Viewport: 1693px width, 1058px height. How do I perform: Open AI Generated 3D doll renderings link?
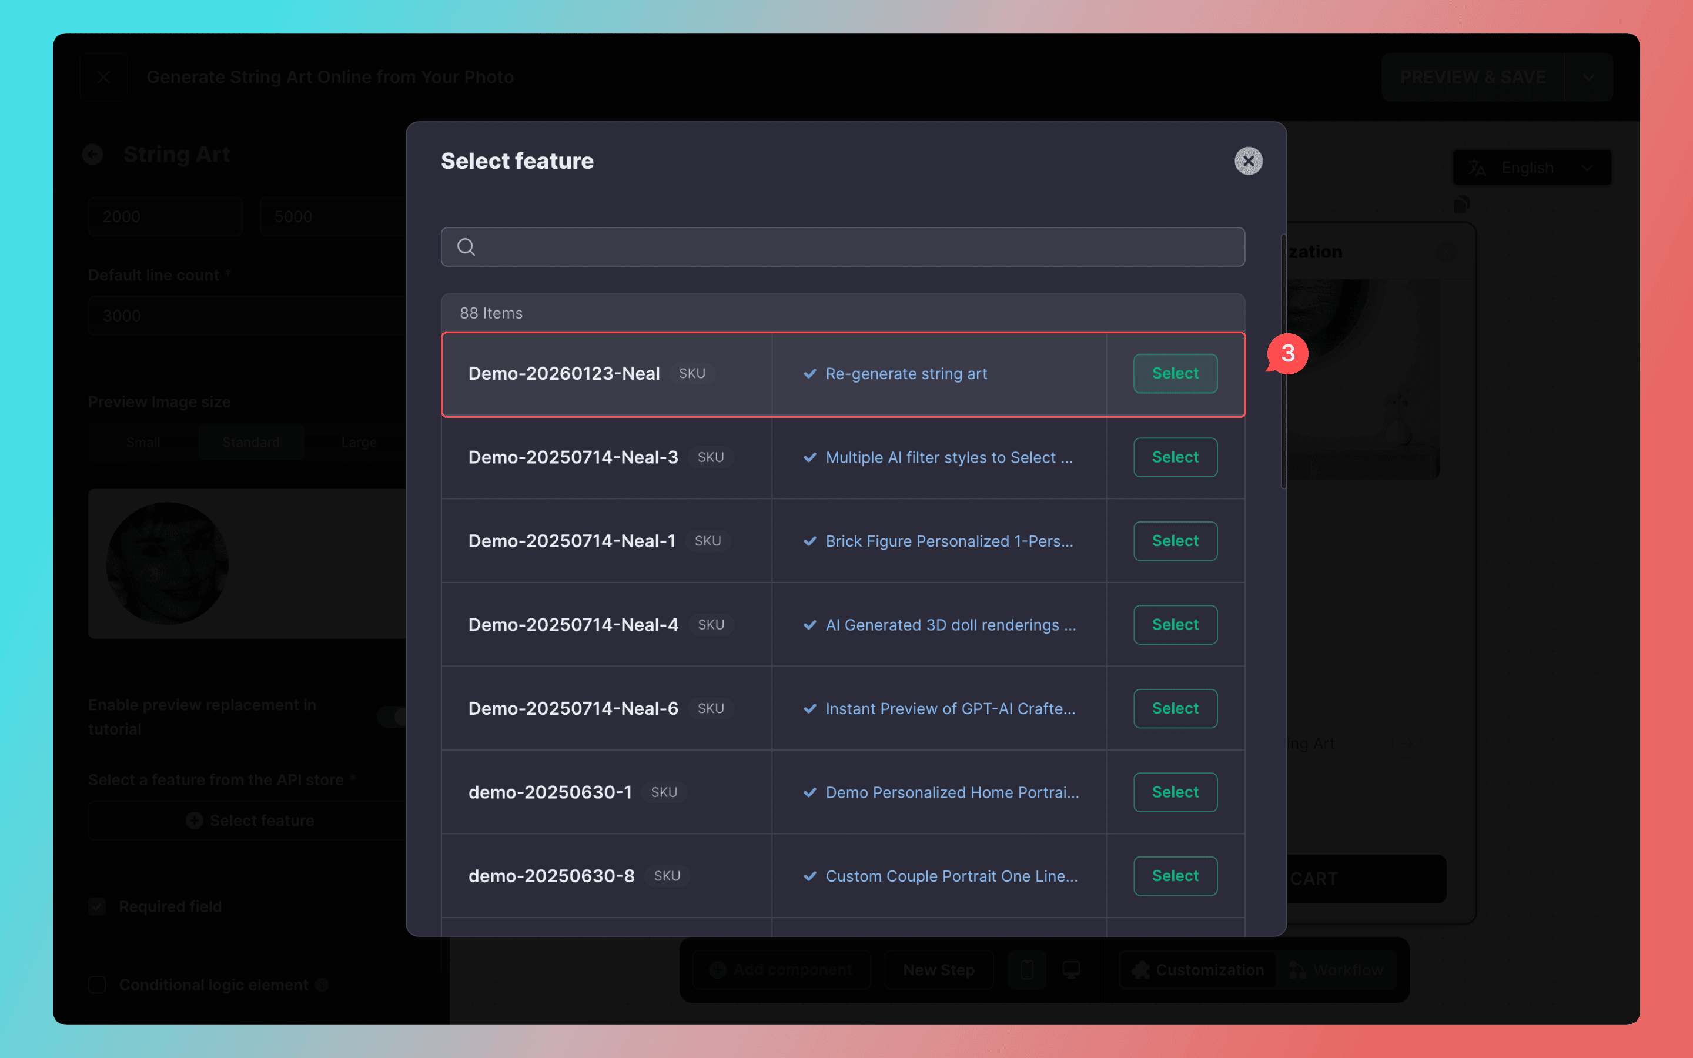click(x=949, y=625)
